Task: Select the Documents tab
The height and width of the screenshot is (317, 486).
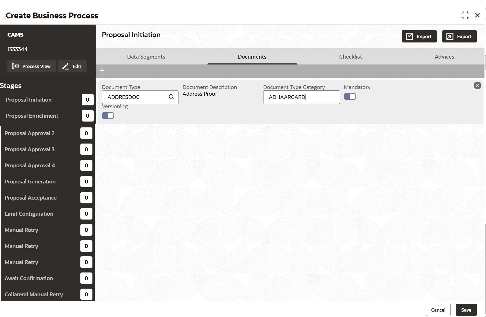Action: click(252, 57)
